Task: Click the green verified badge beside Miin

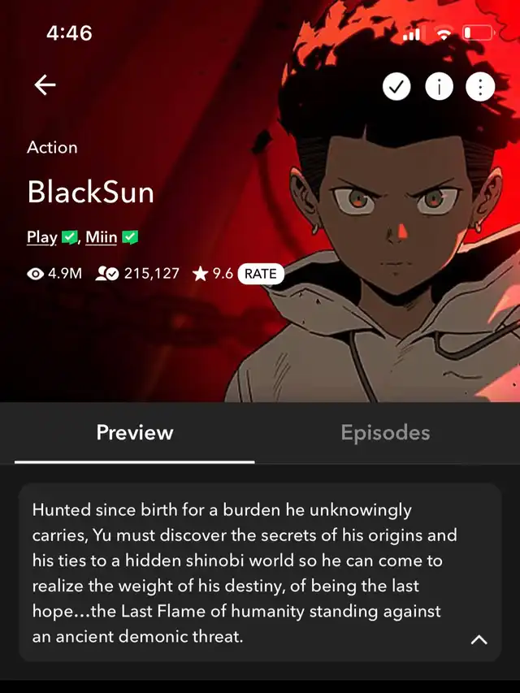Action: tap(130, 237)
